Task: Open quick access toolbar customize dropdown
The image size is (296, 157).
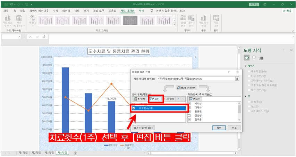Action: [31, 5]
